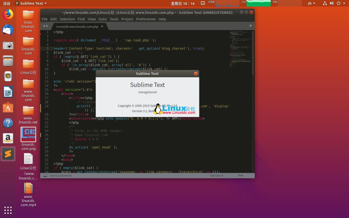Open the clock showing 星期日 18:14
This screenshot has height=218, width=349.
click(183, 3)
